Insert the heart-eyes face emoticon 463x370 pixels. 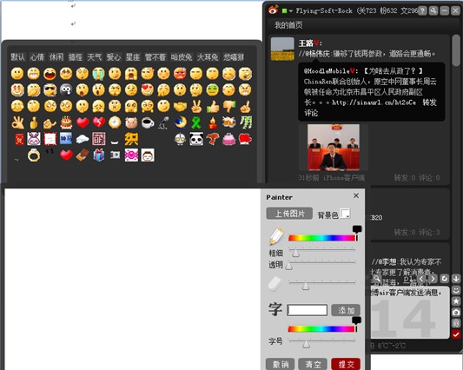click(x=148, y=89)
